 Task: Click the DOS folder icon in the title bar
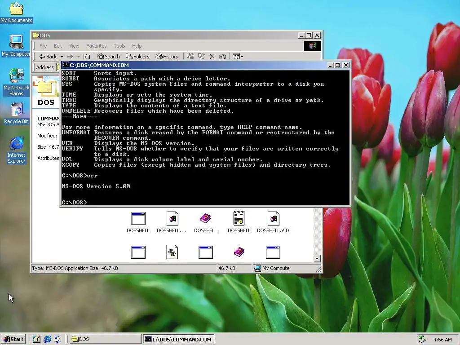tap(36, 35)
